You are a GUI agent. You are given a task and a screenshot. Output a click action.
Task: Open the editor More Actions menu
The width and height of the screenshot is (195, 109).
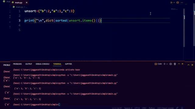point(182,2)
